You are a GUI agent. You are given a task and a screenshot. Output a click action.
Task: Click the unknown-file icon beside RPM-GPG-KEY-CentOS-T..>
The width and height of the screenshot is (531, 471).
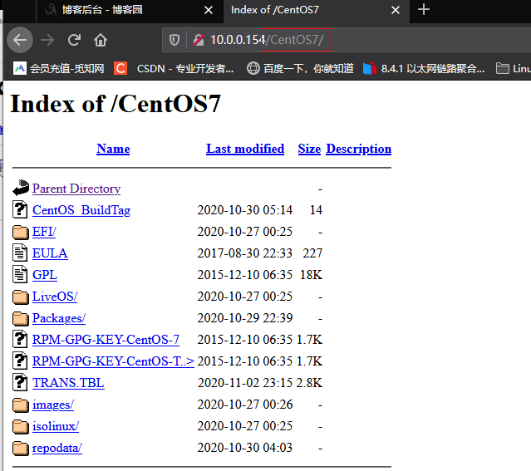pos(20,361)
